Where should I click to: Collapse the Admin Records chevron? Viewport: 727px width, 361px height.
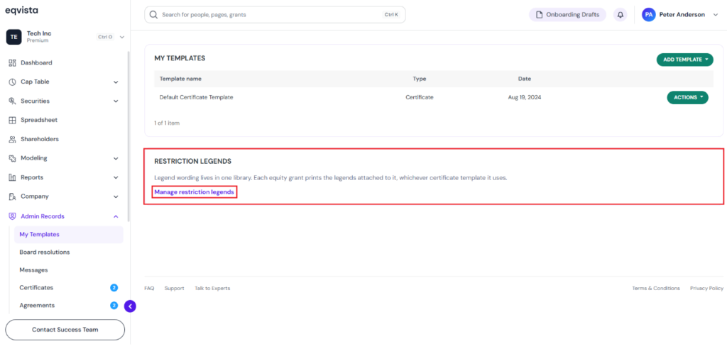tap(116, 216)
